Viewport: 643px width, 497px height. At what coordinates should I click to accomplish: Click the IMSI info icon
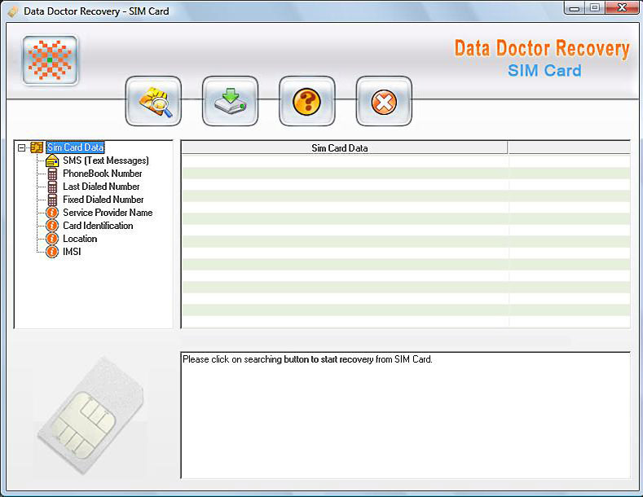pyautogui.click(x=52, y=252)
